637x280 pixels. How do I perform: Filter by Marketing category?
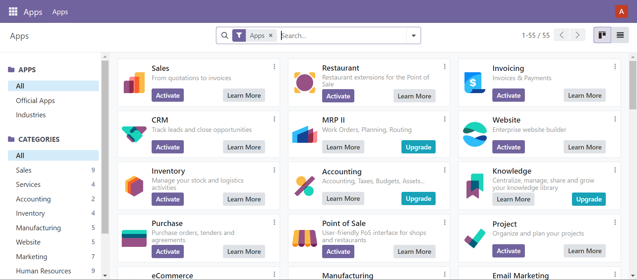(x=53, y=256)
